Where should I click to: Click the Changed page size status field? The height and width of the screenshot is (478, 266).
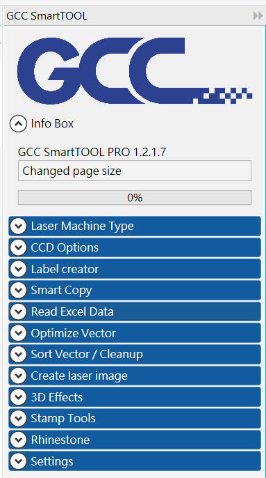[x=135, y=171]
